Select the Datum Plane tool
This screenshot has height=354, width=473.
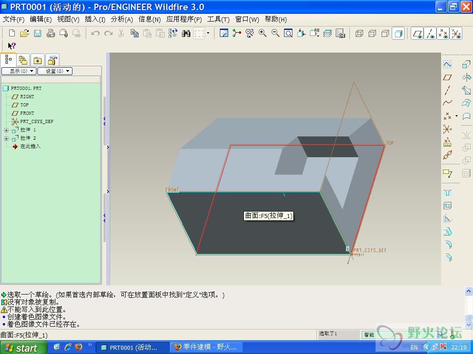click(x=447, y=77)
